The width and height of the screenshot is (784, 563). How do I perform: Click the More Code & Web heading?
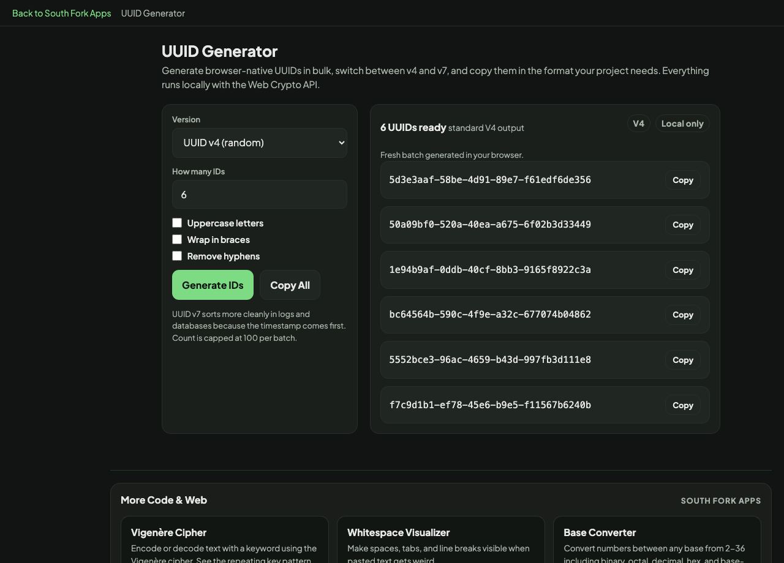164,500
